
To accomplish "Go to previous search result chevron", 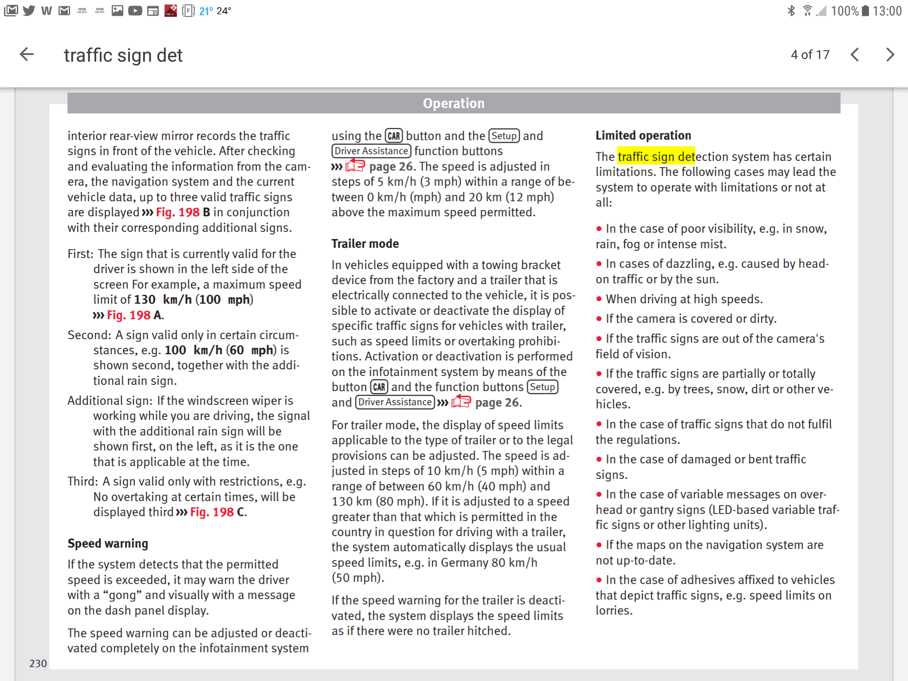I will click(x=855, y=54).
